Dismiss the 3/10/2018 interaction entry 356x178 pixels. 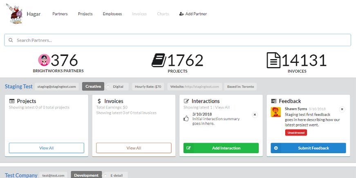[x=255, y=115]
